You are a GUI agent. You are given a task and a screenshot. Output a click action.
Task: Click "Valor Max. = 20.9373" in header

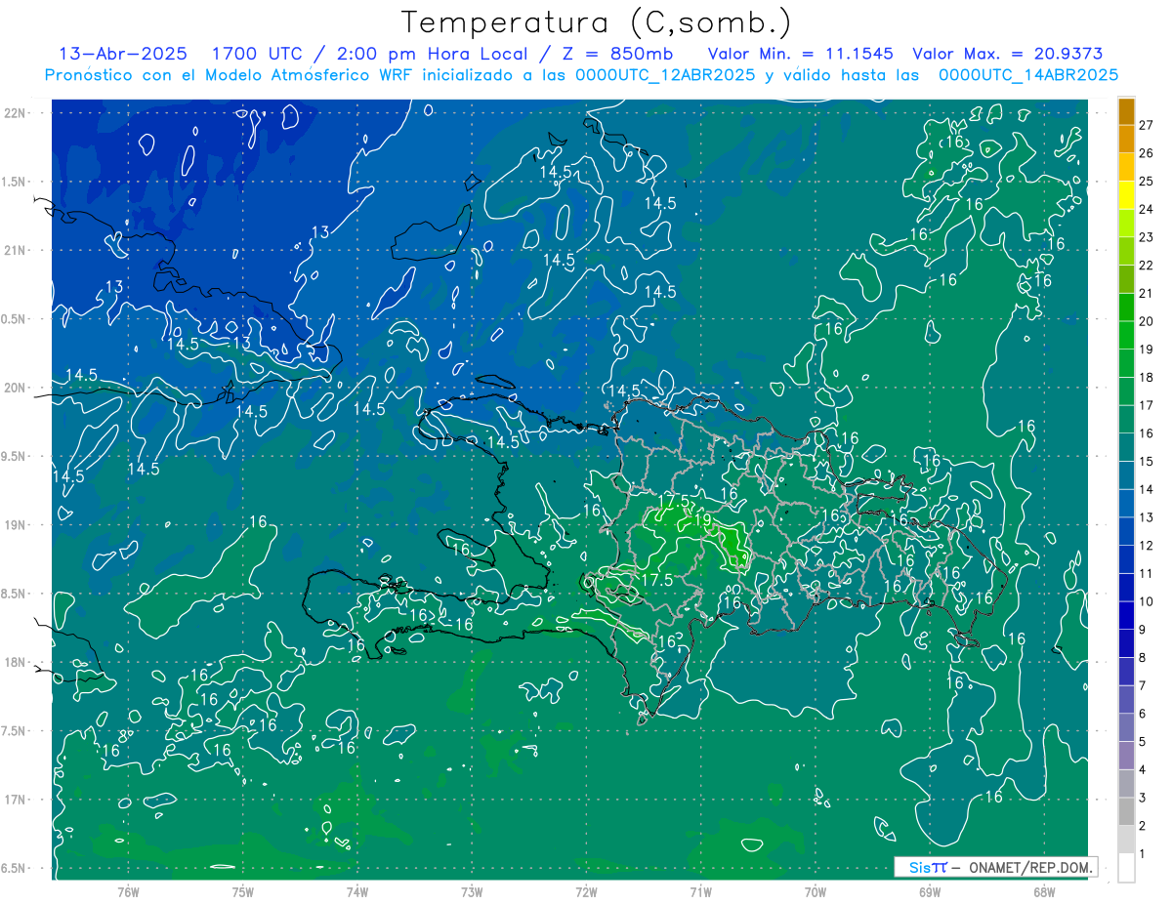(x=1007, y=55)
